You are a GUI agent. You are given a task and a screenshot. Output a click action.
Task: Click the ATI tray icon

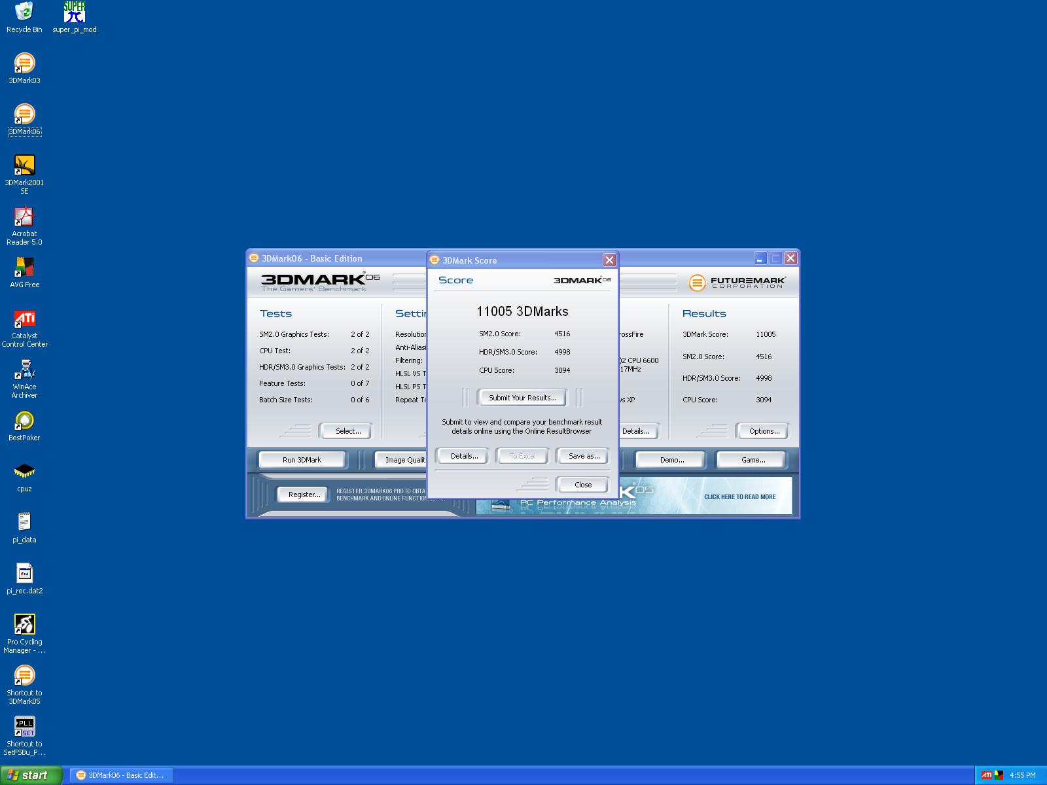click(986, 775)
